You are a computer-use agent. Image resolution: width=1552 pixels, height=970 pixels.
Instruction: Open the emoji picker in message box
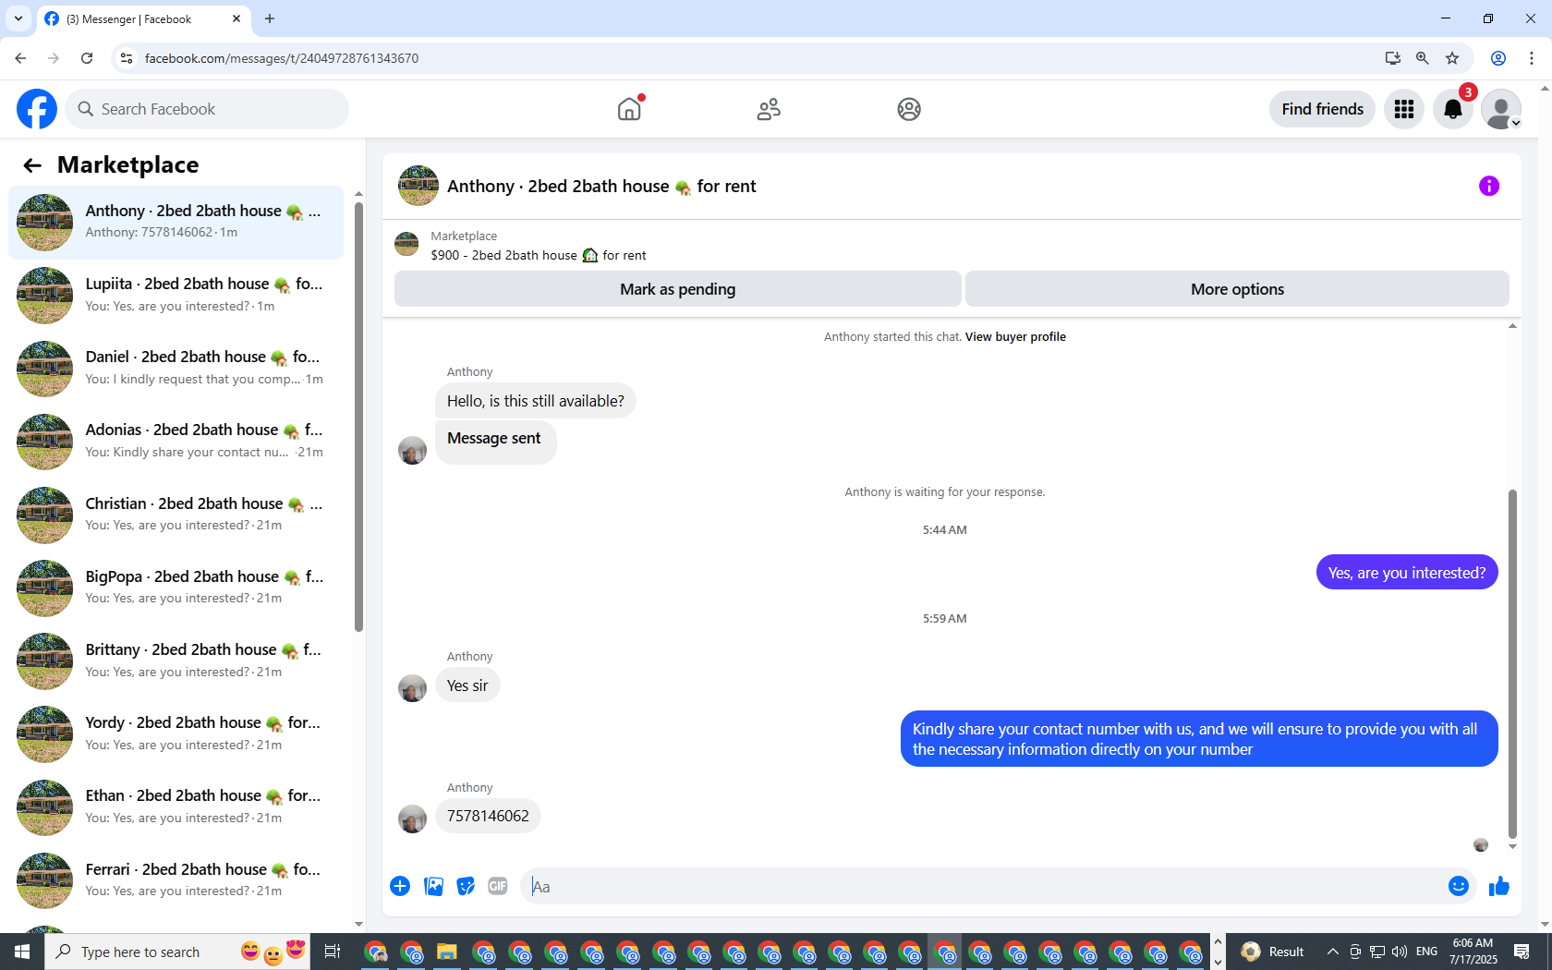(1459, 887)
